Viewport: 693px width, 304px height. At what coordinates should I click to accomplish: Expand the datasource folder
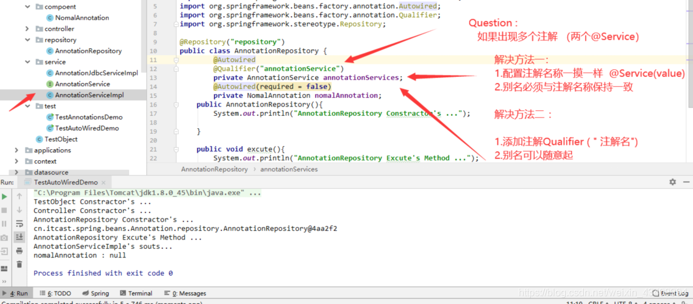coord(17,172)
